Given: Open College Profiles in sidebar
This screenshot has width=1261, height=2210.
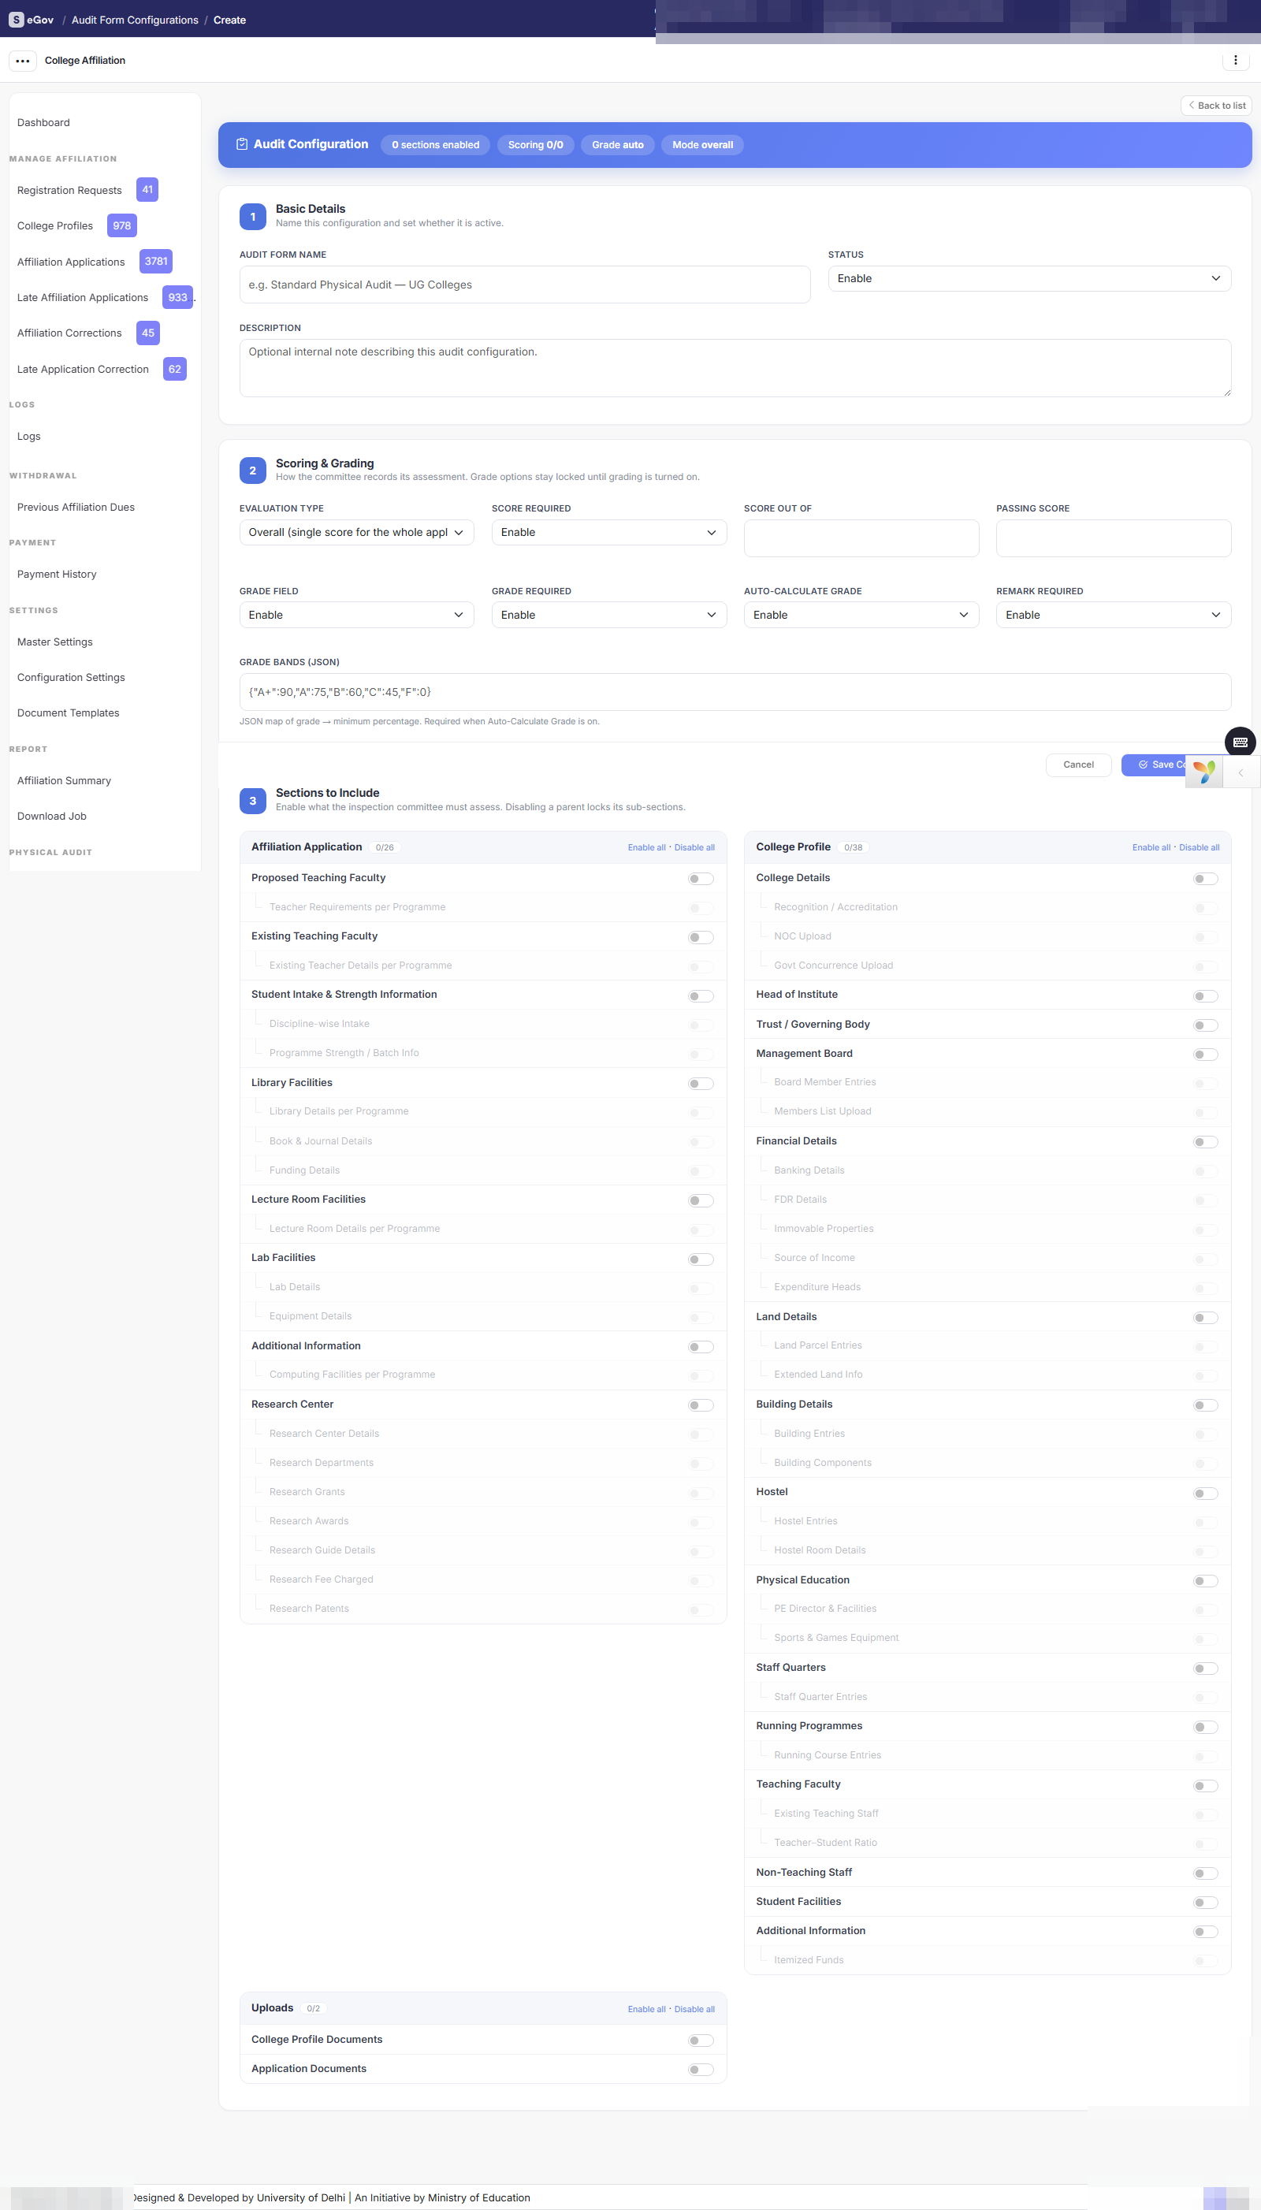Looking at the screenshot, I should click(x=54, y=226).
